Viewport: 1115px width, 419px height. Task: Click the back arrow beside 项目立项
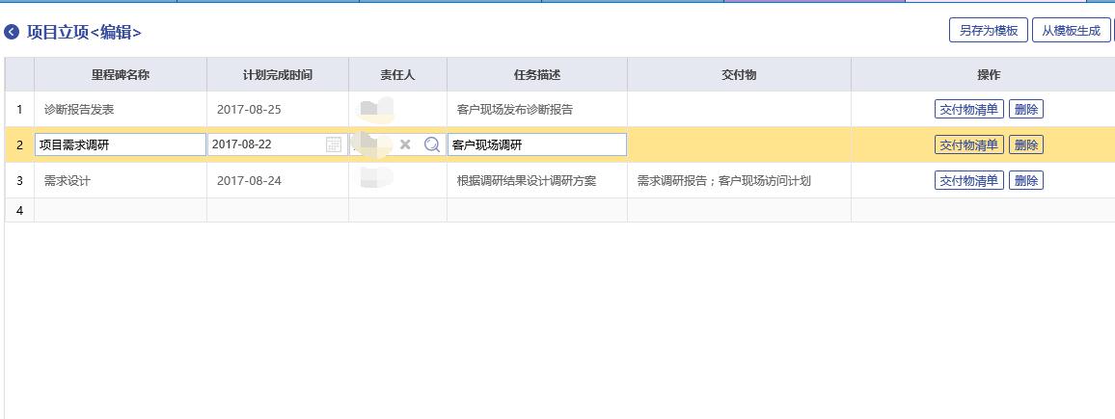point(12,32)
